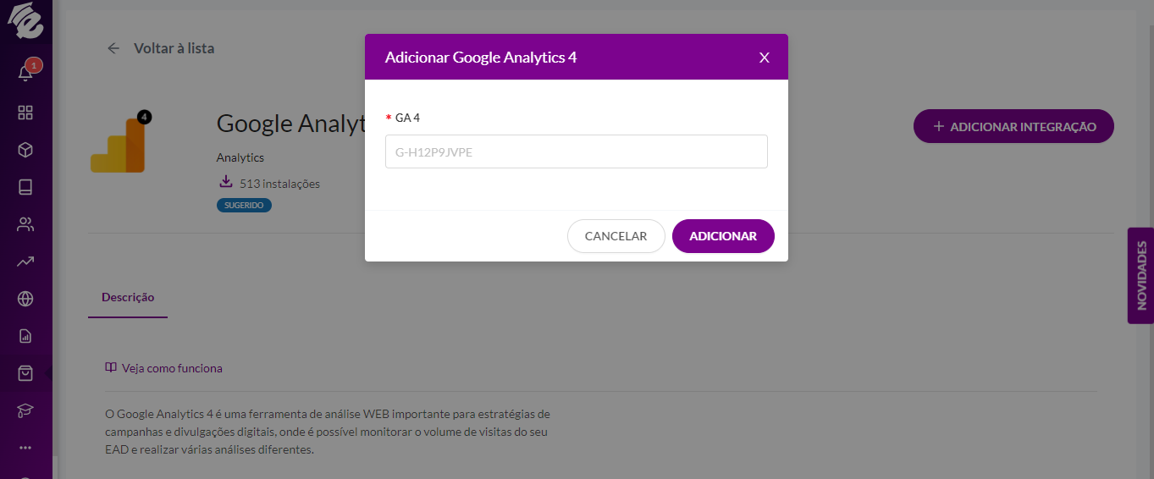Open the NOVIDADES side tab
This screenshot has width=1154, height=479.
tap(1140, 275)
